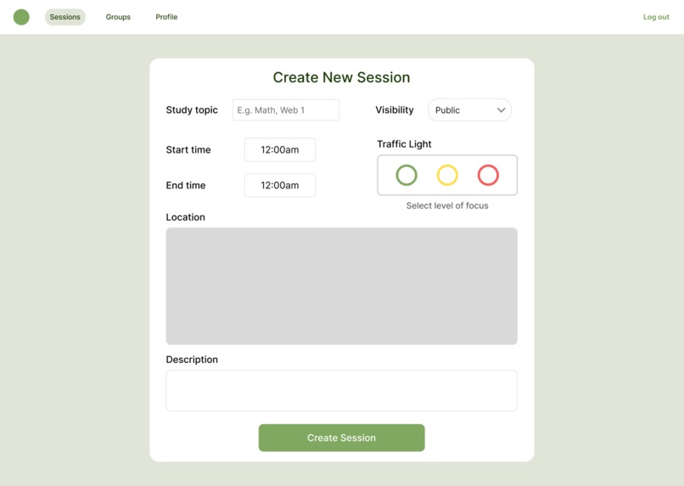The height and width of the screenshot is (486, 684).
Task: Open the Profile tab
Action: [x=166, y=17]
